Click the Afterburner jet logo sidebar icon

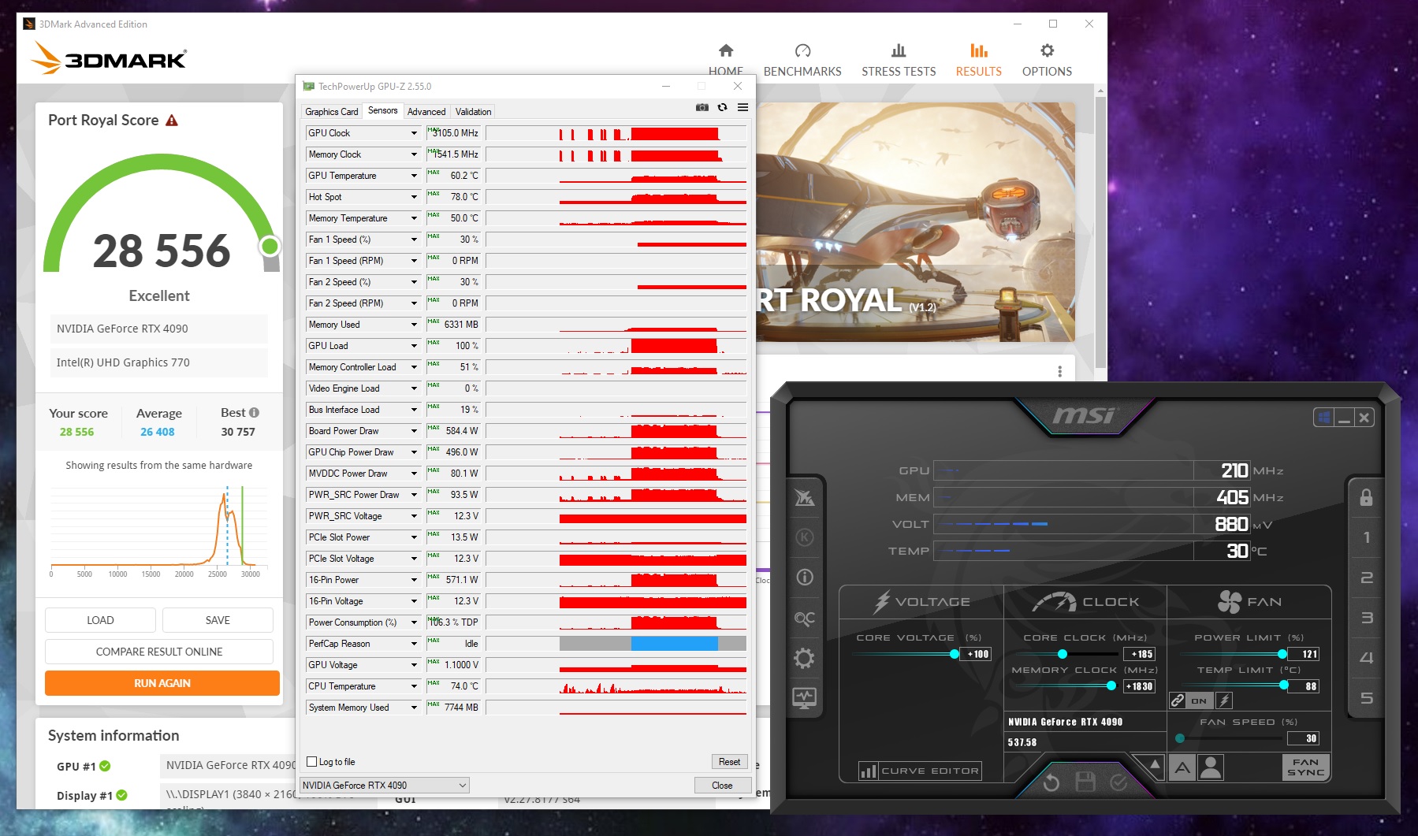click(x=804, y=497)
